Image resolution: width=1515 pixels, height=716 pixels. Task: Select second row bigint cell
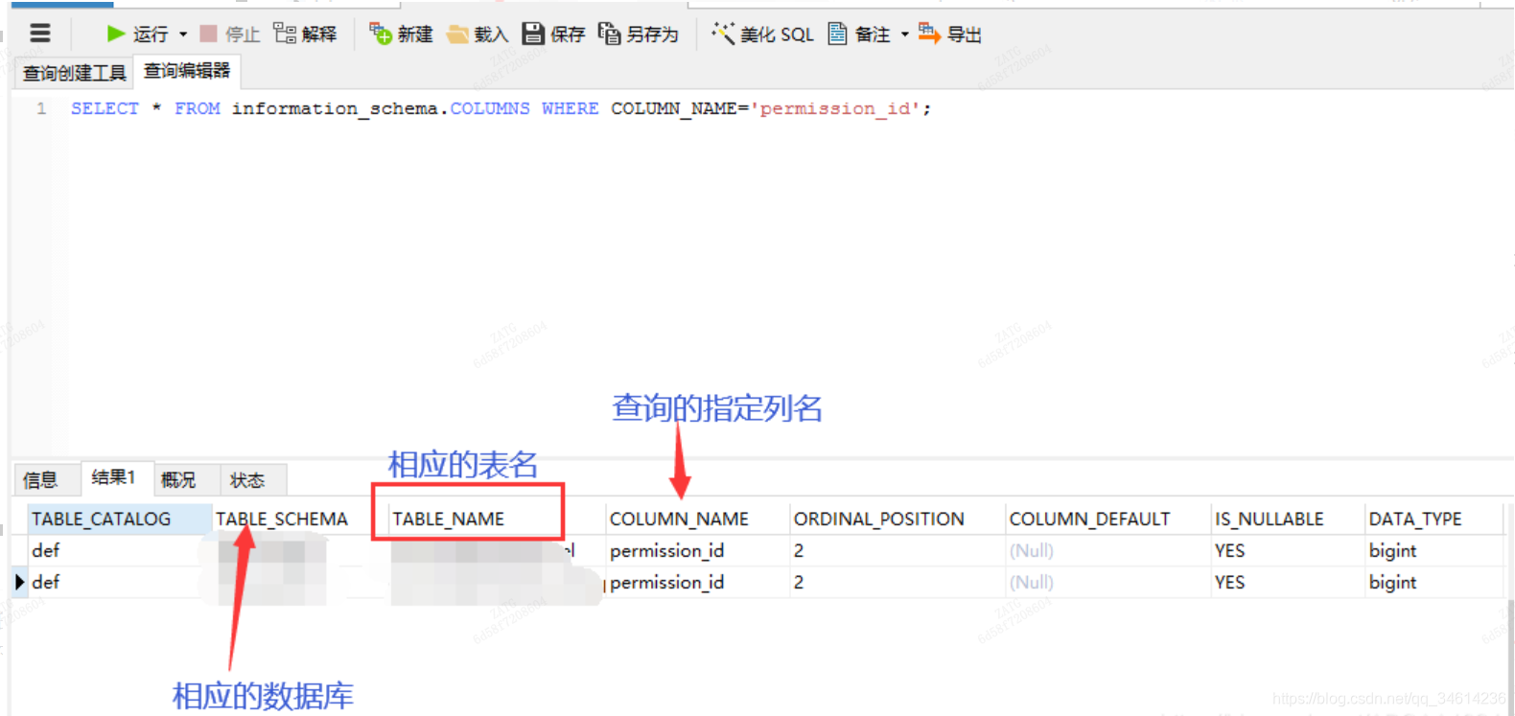[x=1433, y=582]
